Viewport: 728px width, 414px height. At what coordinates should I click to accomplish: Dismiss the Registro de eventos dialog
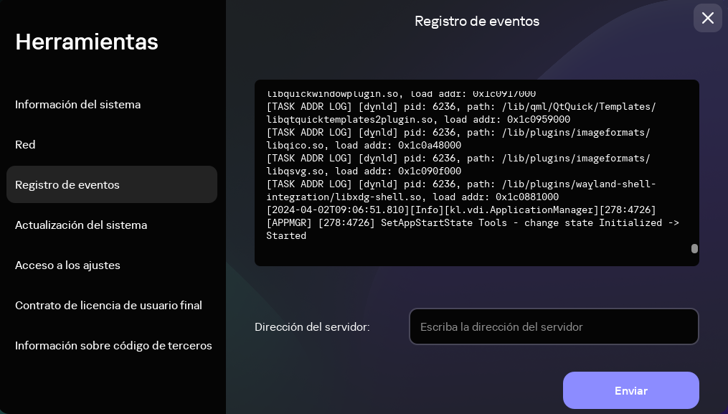pyautogui.click(x=708, y=18)
